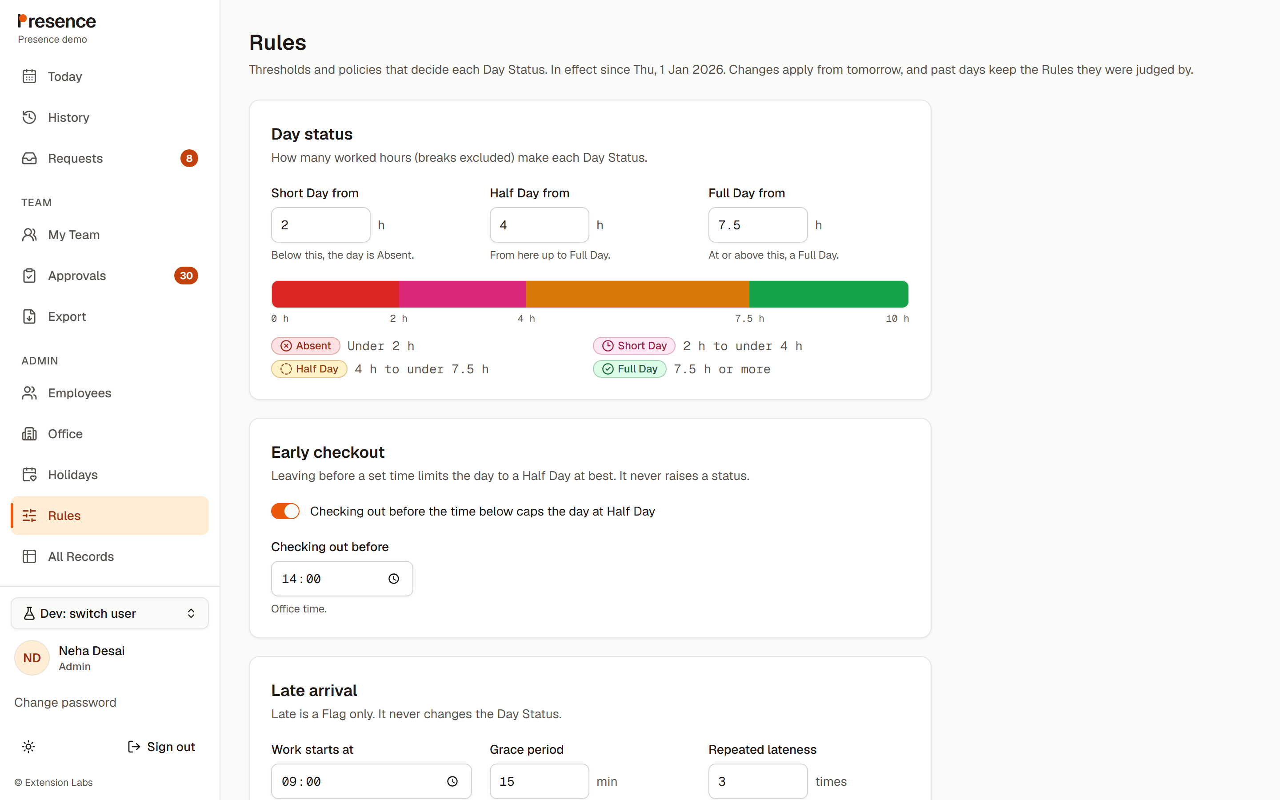The width and height of the screenshot is (1280, 800).
Task: Open the Dev: switch user dropdown
Action: (110, 613)
